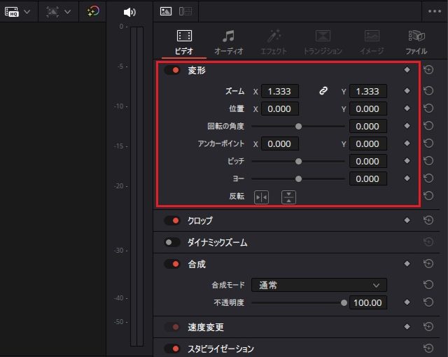
Task: Click the 回転の角度 slider handle
Action: [x=298, y=127]
